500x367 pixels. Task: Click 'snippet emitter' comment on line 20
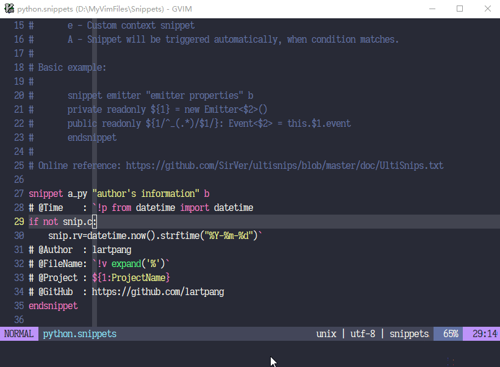coord(104,95)
